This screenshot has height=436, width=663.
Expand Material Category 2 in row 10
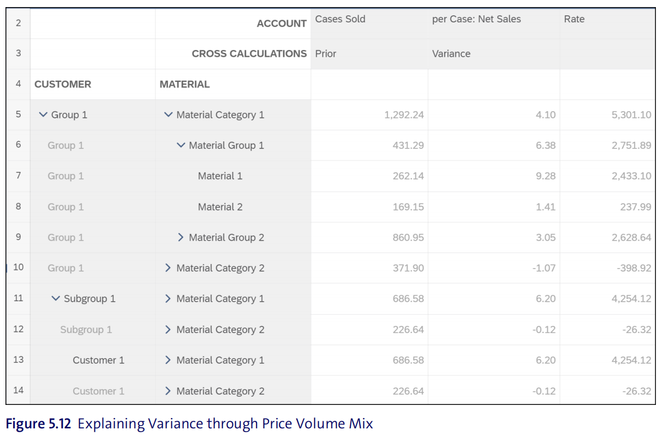click(x=168, y=268)
